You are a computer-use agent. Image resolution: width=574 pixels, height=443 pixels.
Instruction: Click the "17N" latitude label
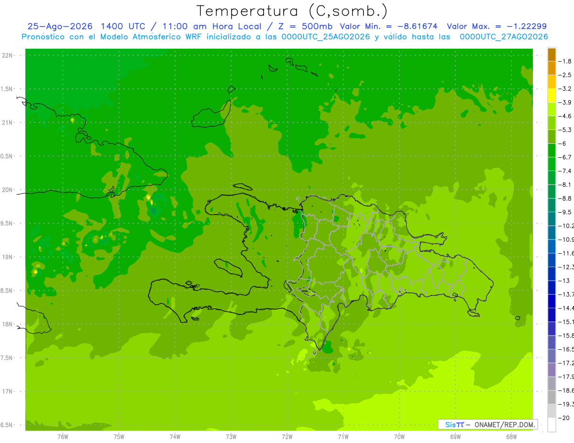[8, 391]
